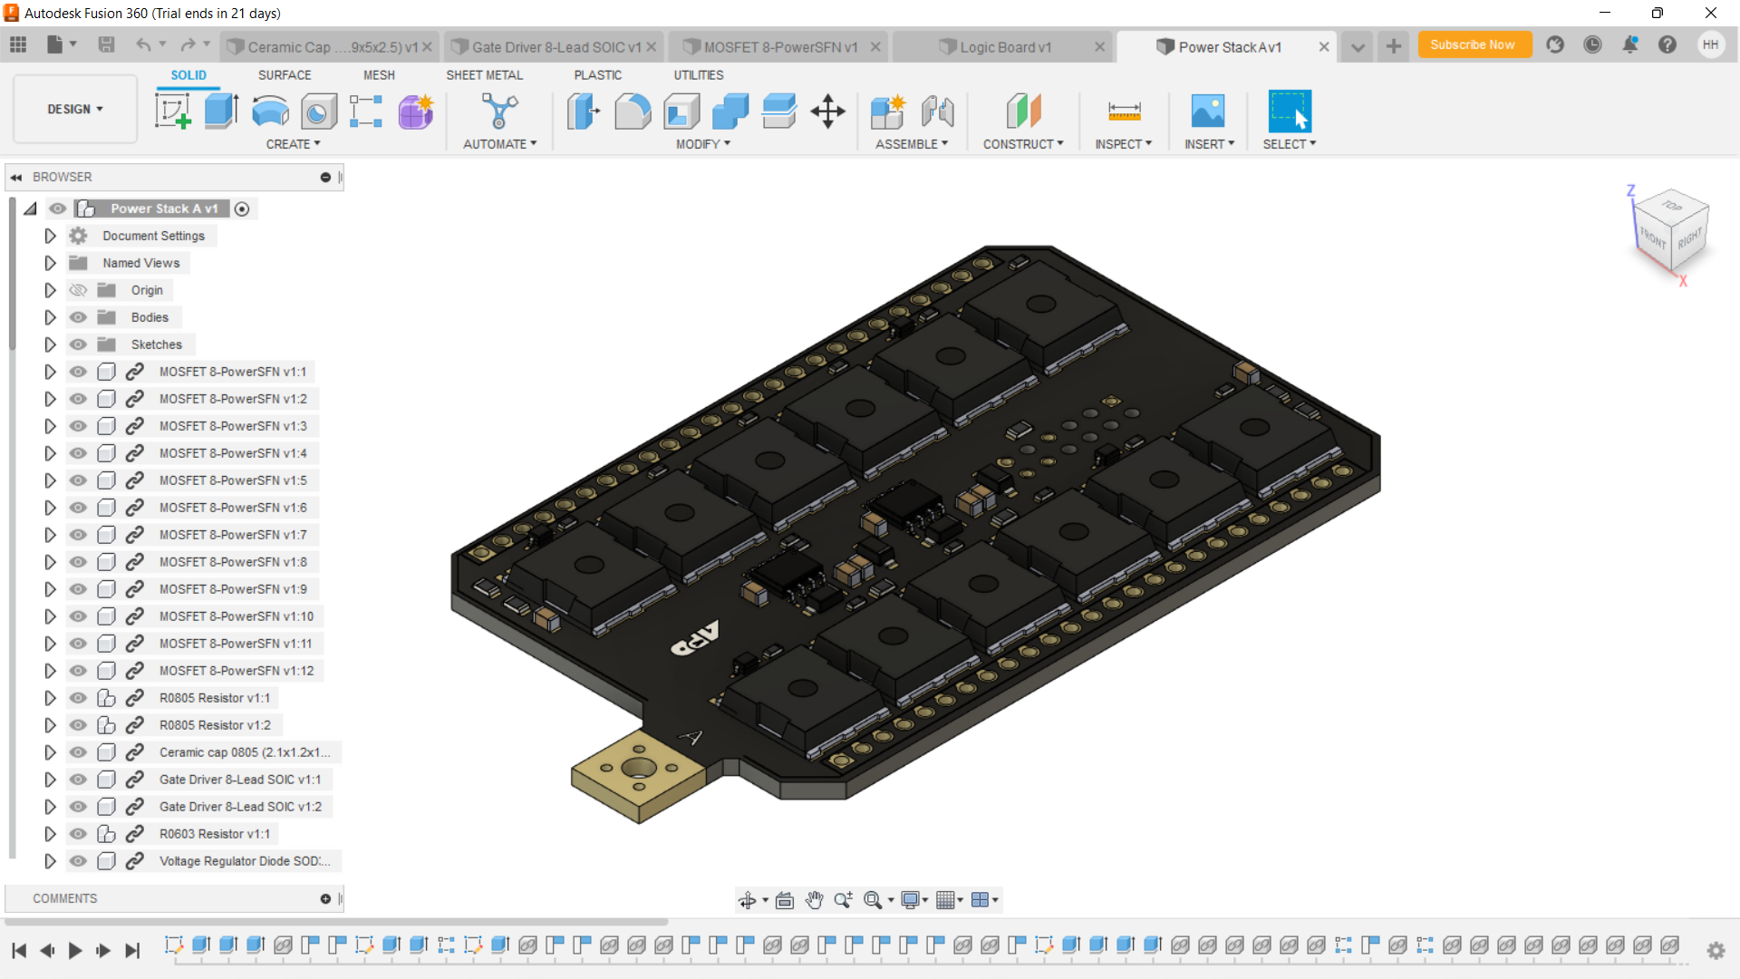Select the Extrude tool icon
Screen dimensions: 1740x979
click(221, 111)
